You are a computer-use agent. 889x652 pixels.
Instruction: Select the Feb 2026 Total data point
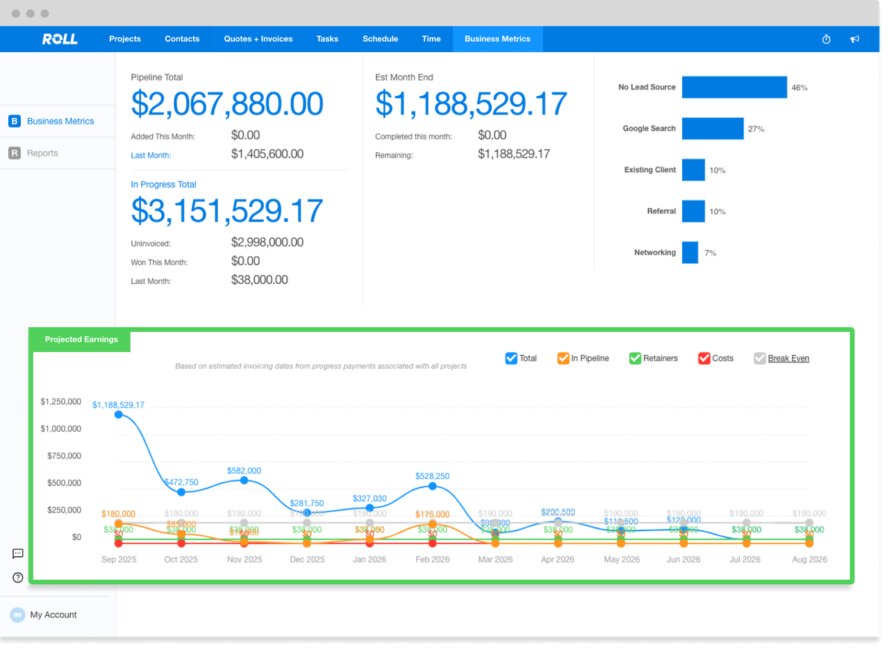point(432,486)
